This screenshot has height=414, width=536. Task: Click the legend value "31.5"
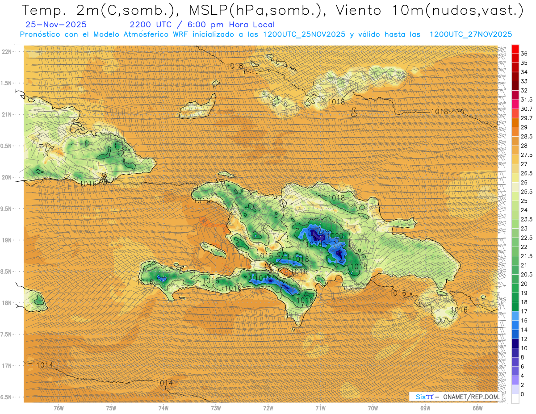coord(526,100)
